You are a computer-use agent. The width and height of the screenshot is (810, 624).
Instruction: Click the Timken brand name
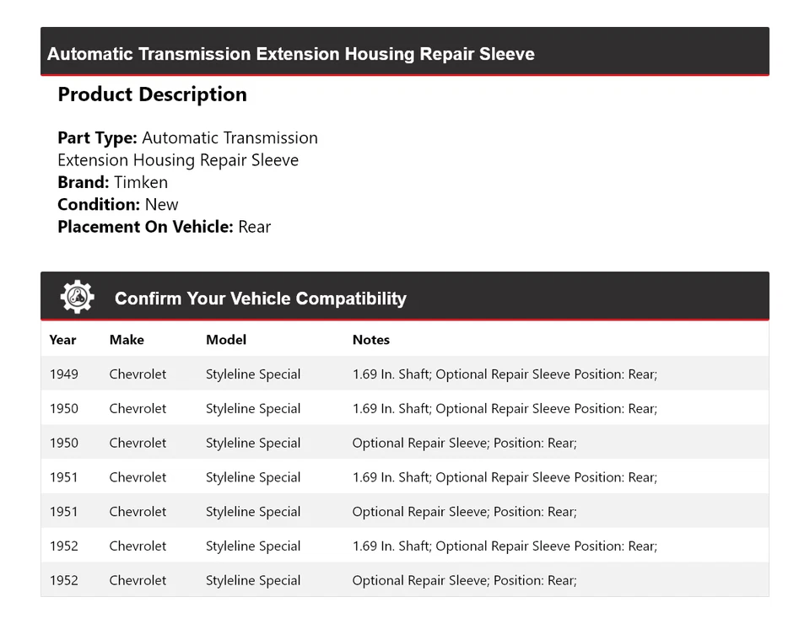click(141, 182)
